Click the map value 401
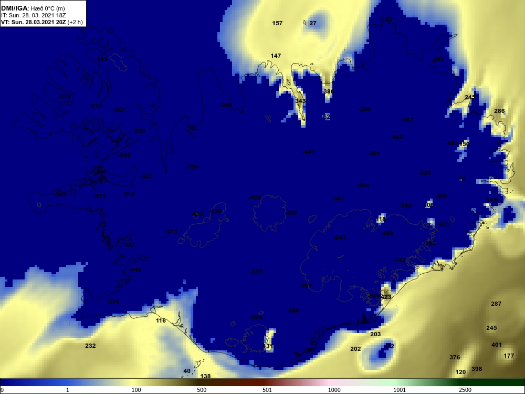Image resolution: width=525 pixels, height=394 pixels. pos(497,345)
